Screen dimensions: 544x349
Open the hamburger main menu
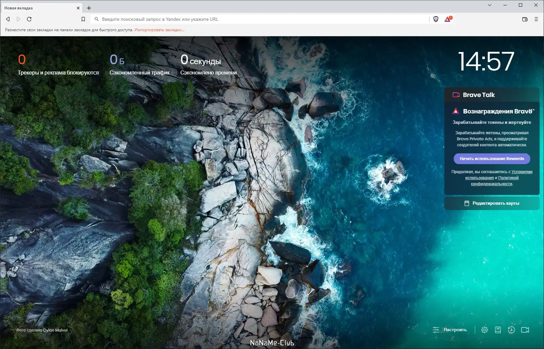coord(536,19)
